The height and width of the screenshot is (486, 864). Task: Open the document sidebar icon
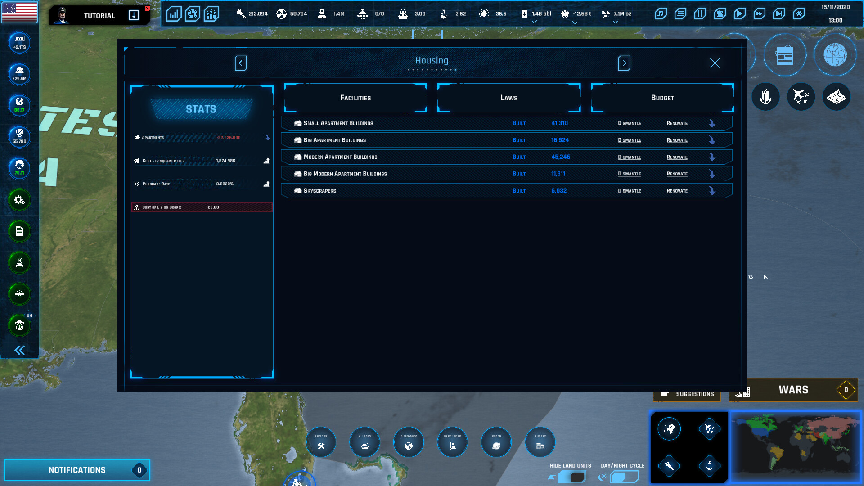pos(19,231)
